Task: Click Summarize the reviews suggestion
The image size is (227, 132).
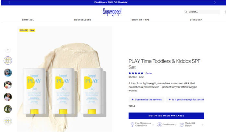Action: 146,100
